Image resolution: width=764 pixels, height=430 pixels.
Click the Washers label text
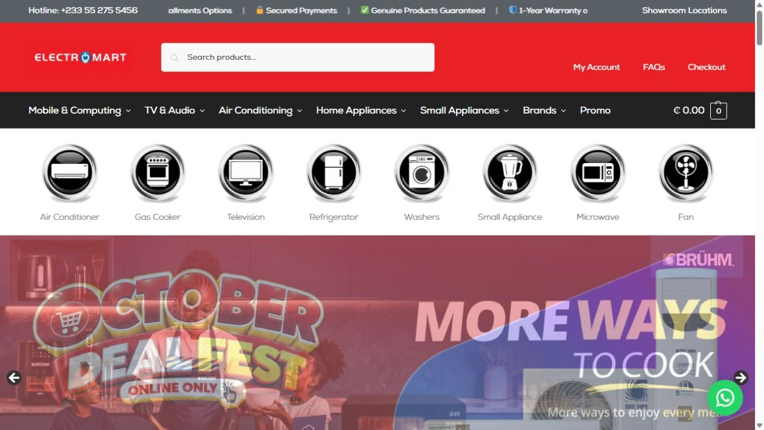pyautogui.click(x=422, y=217)
